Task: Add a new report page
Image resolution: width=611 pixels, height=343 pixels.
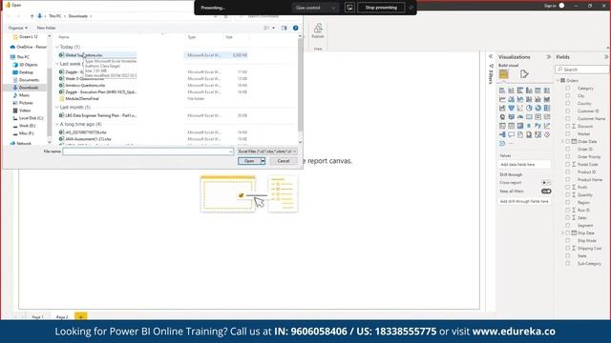Action: click(81, 316)
